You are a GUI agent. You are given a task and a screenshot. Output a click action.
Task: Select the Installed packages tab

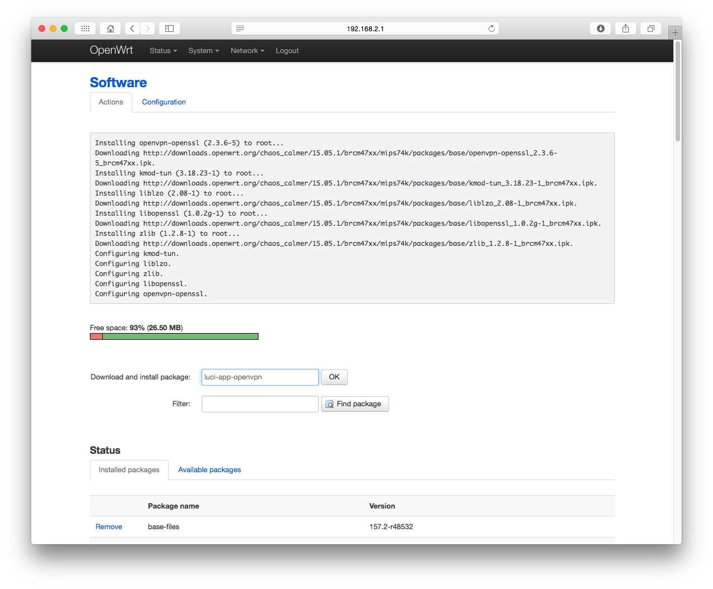point(129,470)
